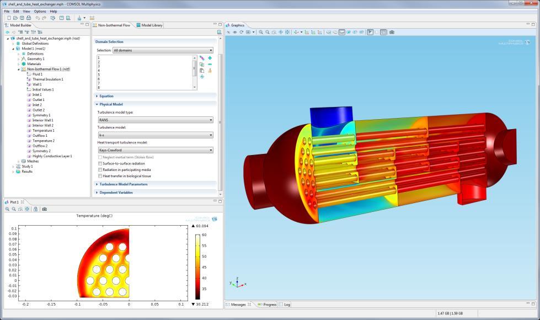Open the View menu
Viewport: 540px width, 320px height.
point(26,12)
